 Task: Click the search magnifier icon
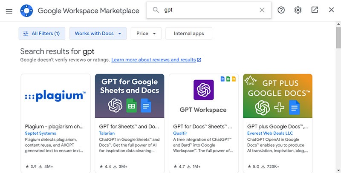[156, 10]
